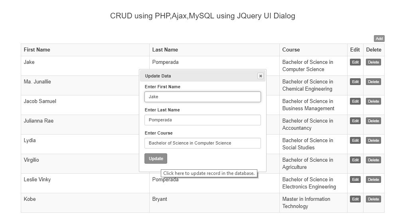Image resolution: width=407 pixels, height=218 pixels.
Task: Delete the Accountancy row
Action: [x=373, y=121]
